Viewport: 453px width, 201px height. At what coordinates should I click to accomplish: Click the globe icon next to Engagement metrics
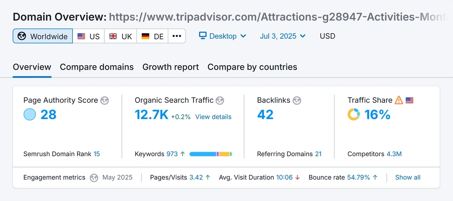click(x=94, y=178)
